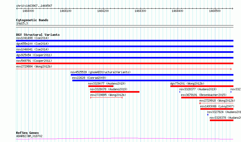Click ruler position 1464200

click(103, 11)
